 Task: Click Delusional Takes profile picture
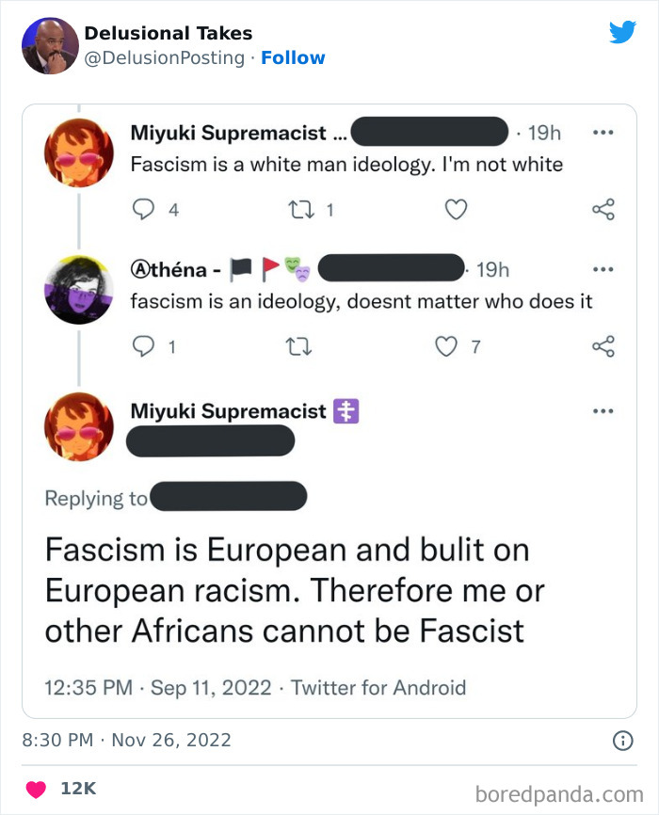click(50, 44)
